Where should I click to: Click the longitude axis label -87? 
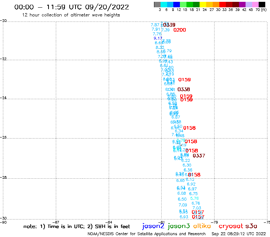click(x=56, y=222)
